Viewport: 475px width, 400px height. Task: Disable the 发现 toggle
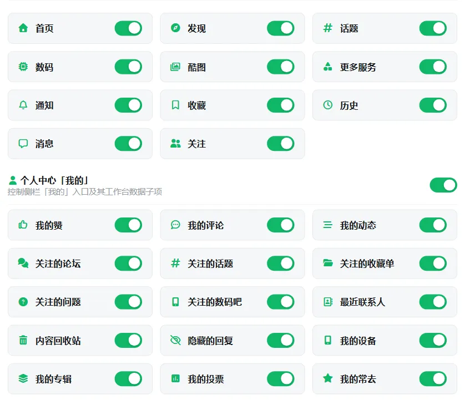click(281, 28)
